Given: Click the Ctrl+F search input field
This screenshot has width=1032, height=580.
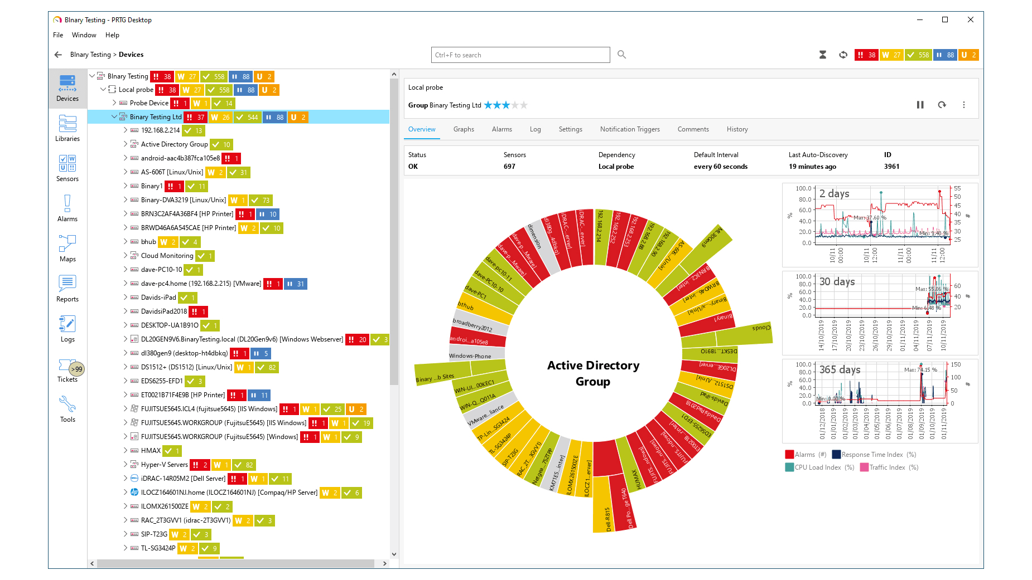Looking at the screenshot, I should point(520,55).
